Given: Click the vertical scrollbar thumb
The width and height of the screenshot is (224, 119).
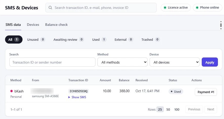Looking at the screenshot, I should [x=221, y=25].
